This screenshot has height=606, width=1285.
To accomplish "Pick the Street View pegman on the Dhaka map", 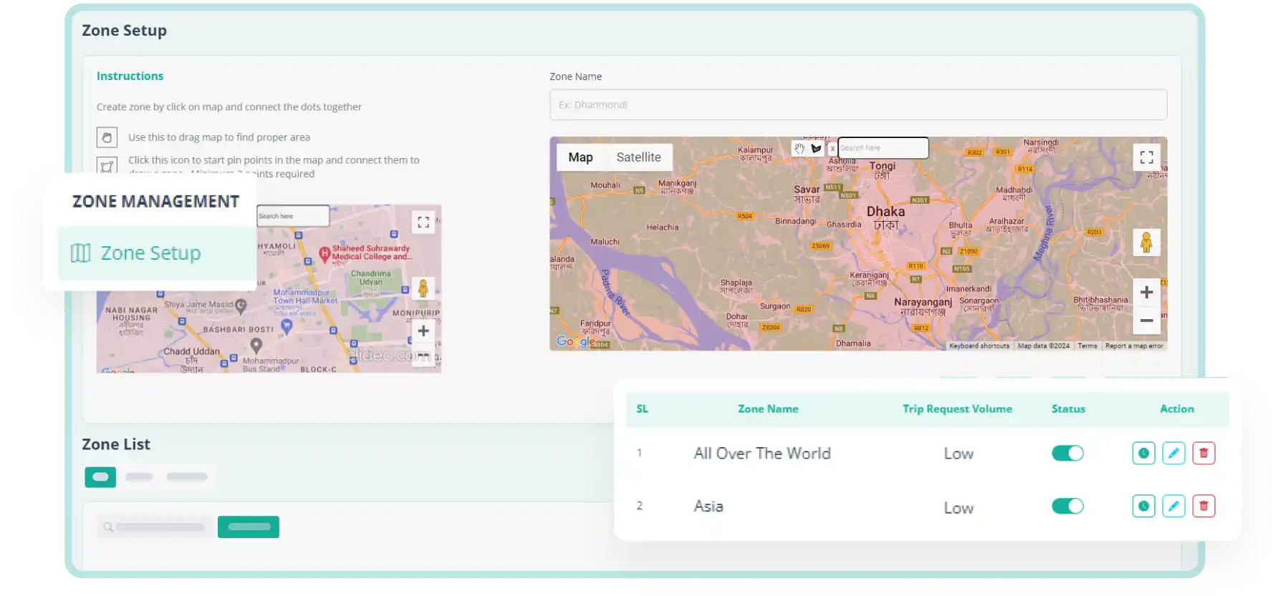I will pyautogui.click(x=1146, y=243).
